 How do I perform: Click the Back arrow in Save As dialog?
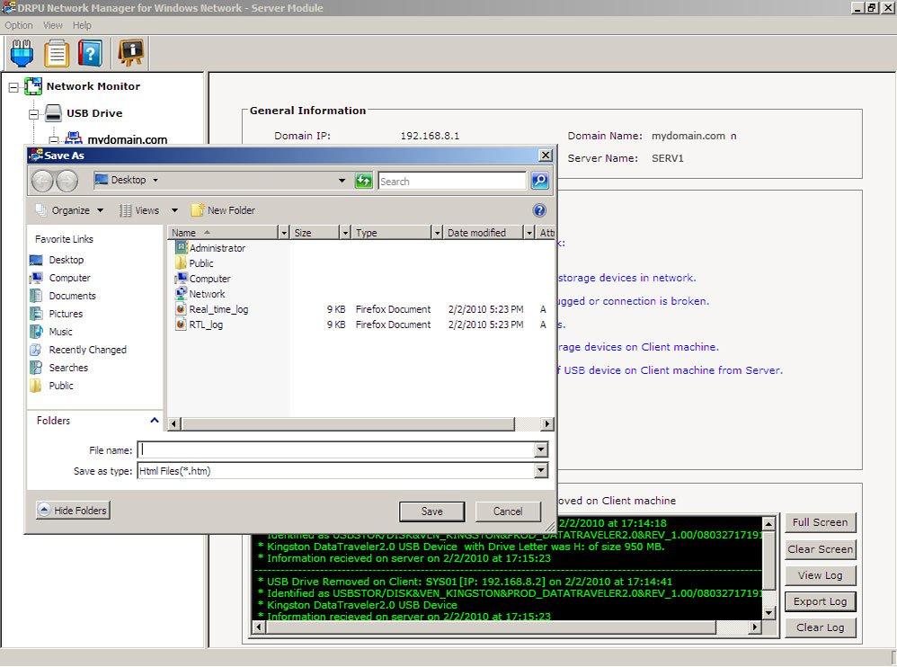[x=42, y=181]
